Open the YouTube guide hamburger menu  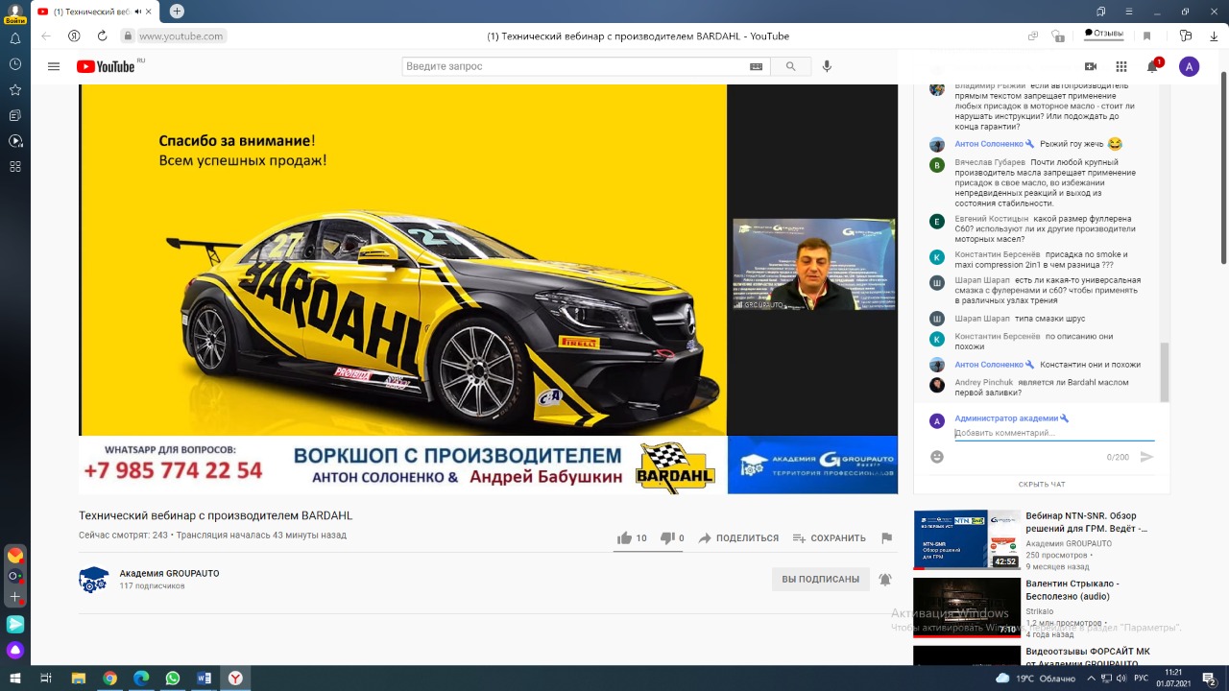(54, 66)
